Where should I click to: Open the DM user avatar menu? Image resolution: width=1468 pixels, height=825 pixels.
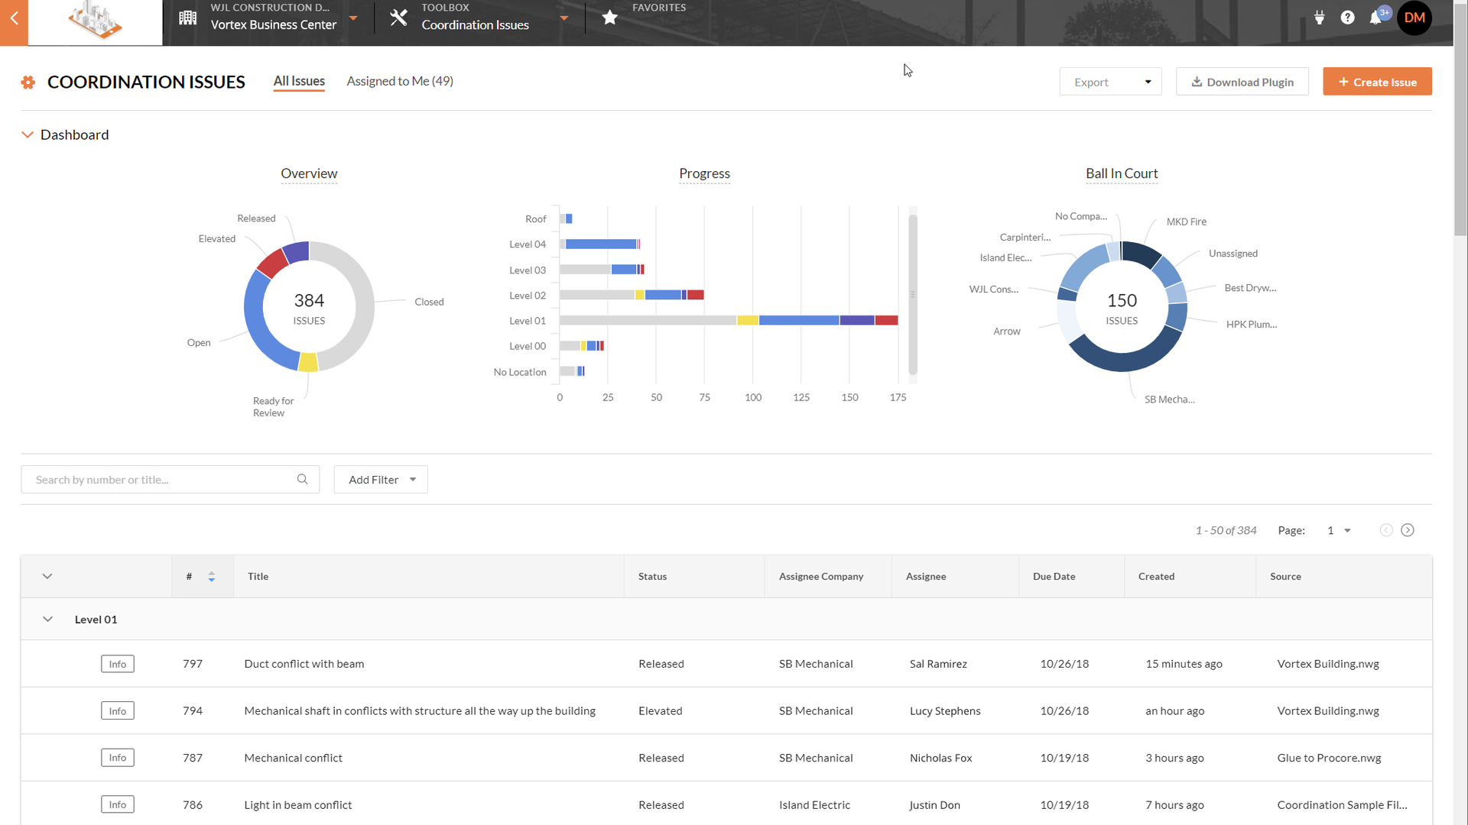pyautogui.click(x=1414, y=17)
